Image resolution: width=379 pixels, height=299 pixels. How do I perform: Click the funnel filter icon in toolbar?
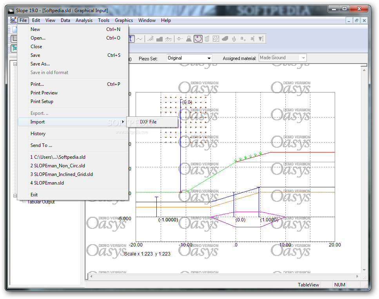[261, 39]
